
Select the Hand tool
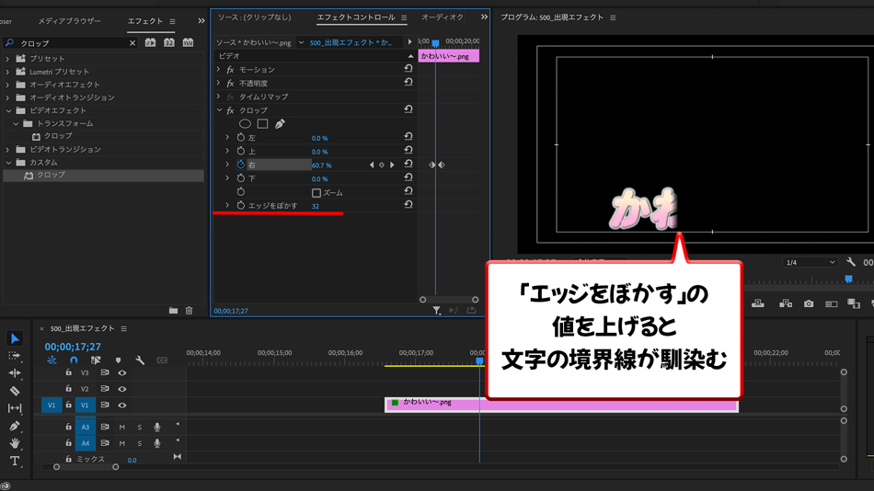point(15,443)
